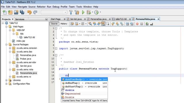Expand the Configuration Files node

click(x=6, y=84)
